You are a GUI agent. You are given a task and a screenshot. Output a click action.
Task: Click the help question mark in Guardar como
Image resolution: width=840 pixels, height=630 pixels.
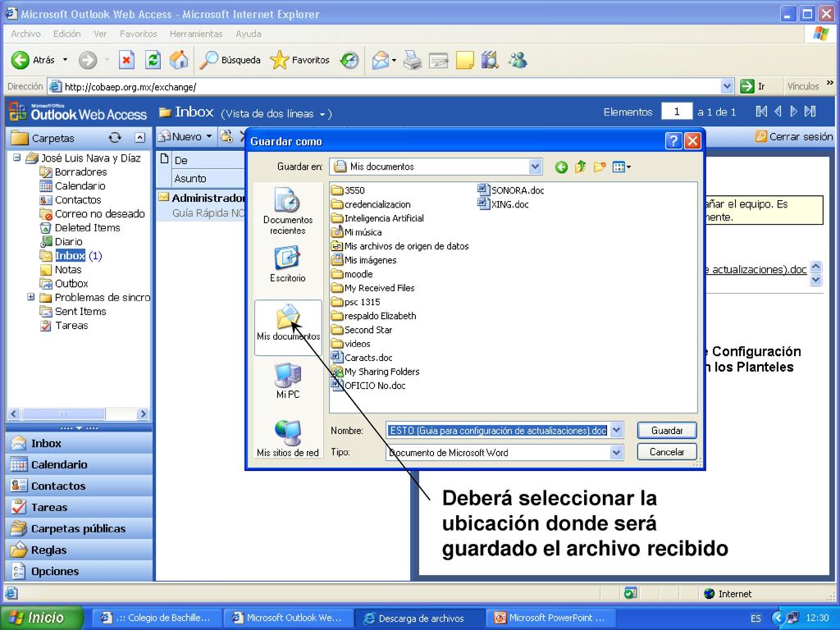tap(673, 141)
